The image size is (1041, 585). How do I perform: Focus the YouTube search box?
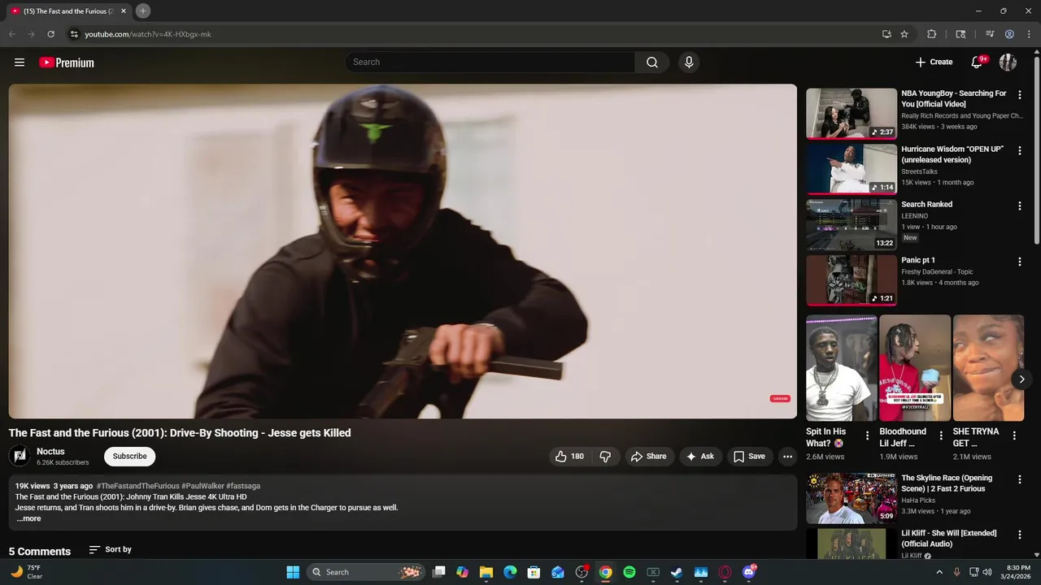point(490,63)
